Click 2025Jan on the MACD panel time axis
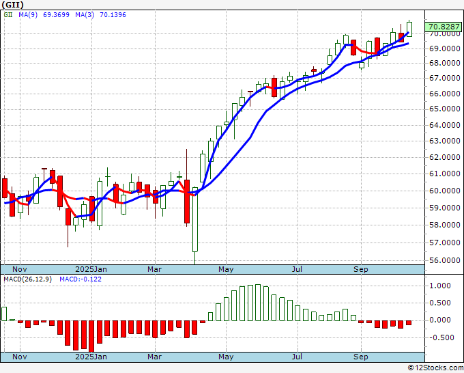The height and width of the screenshot is (373, 464). tap(91, 357)
